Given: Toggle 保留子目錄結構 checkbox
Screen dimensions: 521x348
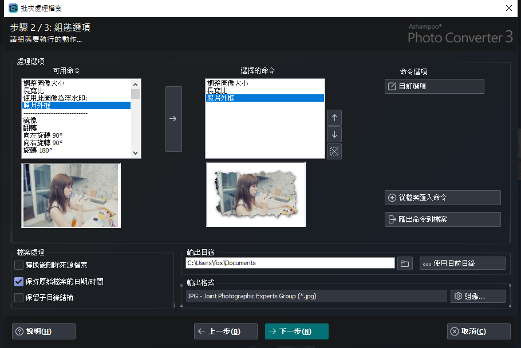Looking at the screenshot, I should 19,297.
